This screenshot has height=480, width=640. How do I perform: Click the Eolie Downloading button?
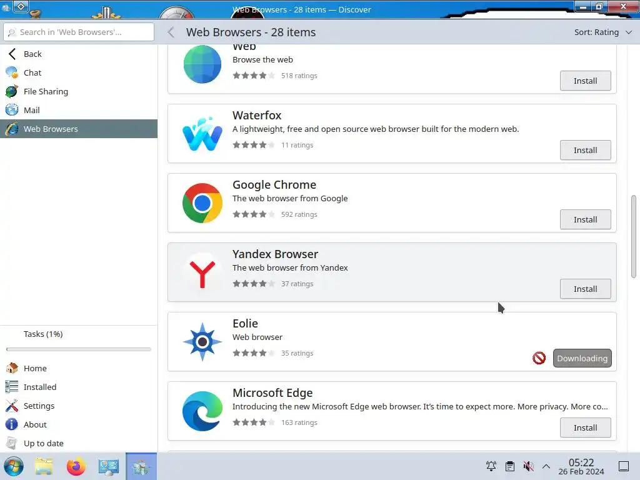click(582, 358)
